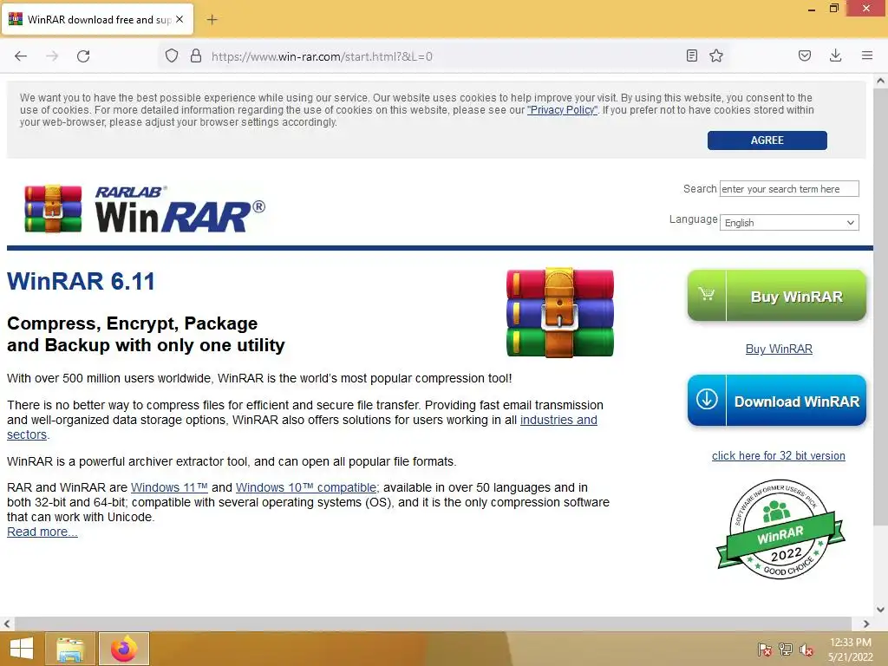Click the site security padlock icon
This screenshot has height=666, width=888.
(196, 56)
